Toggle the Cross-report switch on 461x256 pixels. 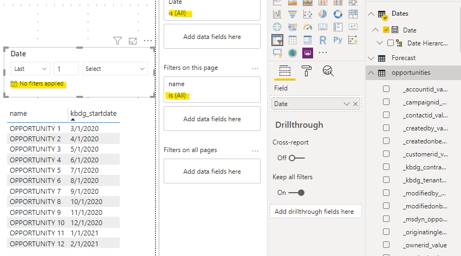[297, 158]
